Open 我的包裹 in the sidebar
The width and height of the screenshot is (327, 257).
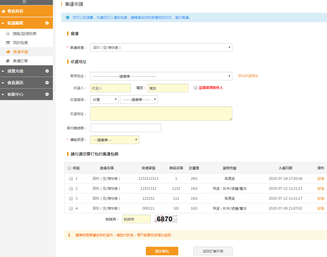20,43
